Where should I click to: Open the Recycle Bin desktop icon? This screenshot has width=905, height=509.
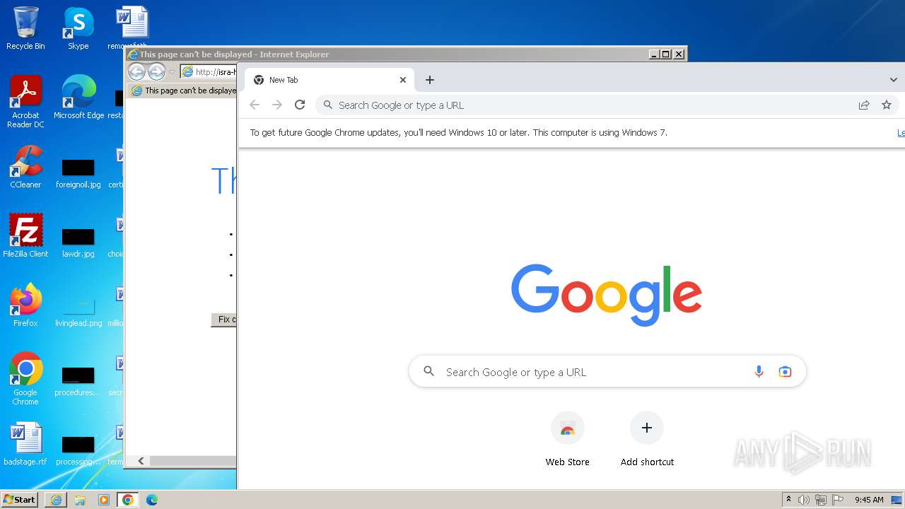tap(25, 28)
